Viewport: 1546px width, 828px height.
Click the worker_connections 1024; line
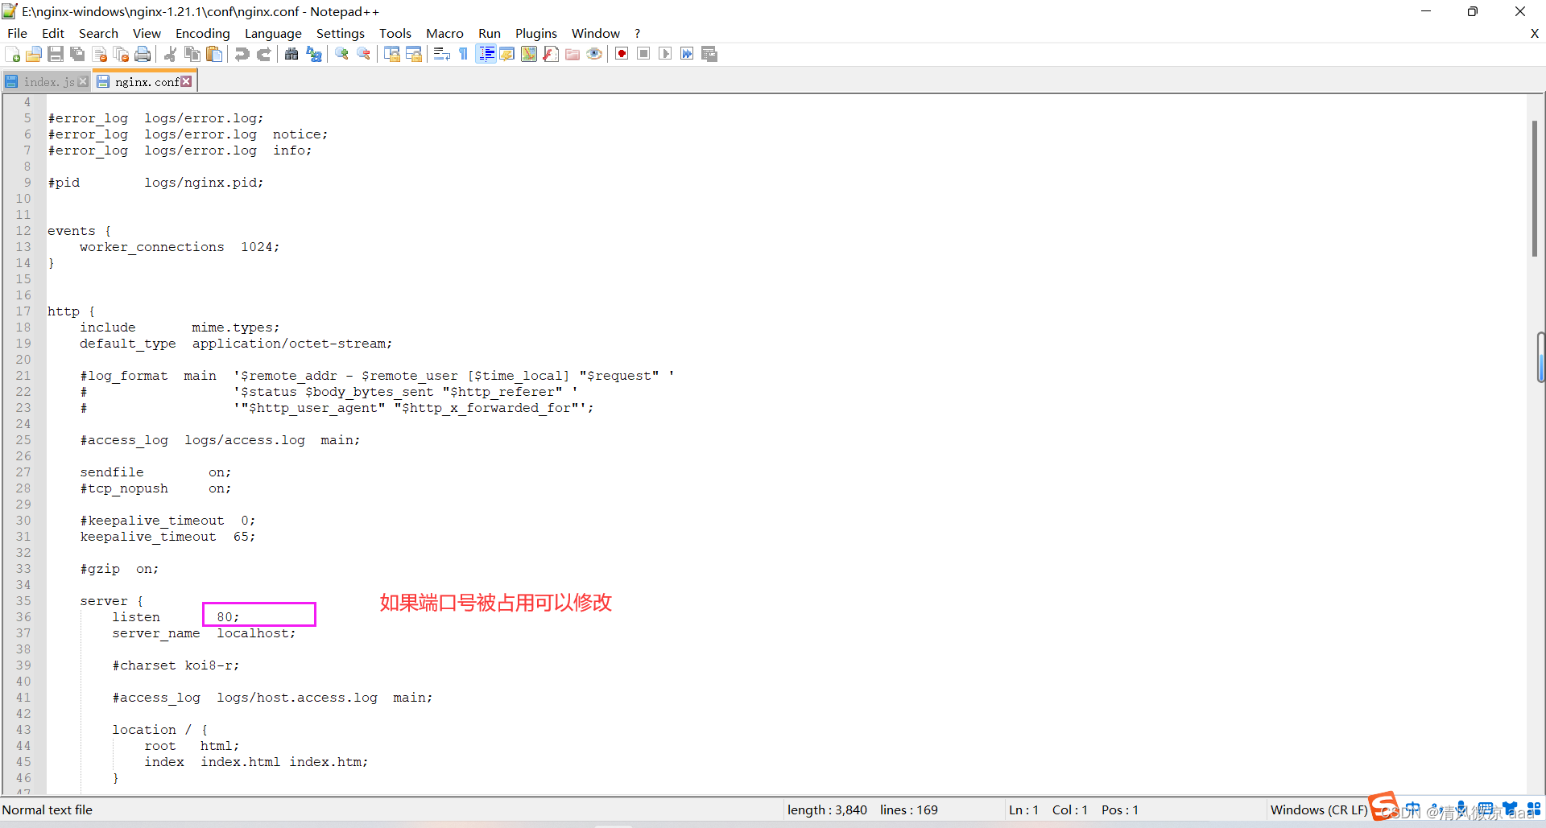[180, 247]
